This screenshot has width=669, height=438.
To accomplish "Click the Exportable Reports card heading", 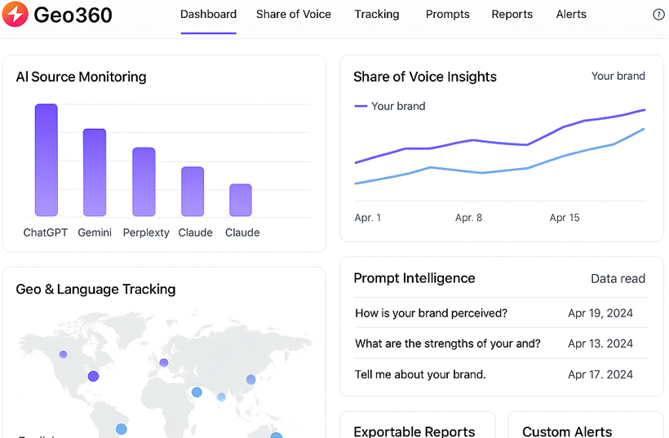I will click(414, 431).
